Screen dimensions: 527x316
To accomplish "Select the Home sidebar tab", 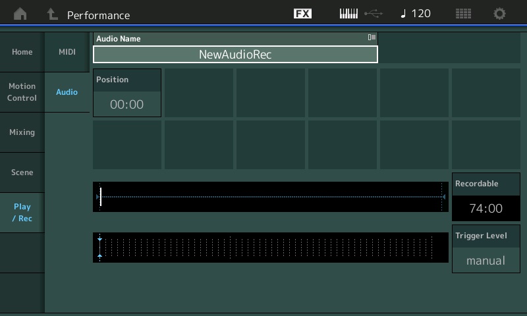I will pyautogui.click(x=22, y=52).
